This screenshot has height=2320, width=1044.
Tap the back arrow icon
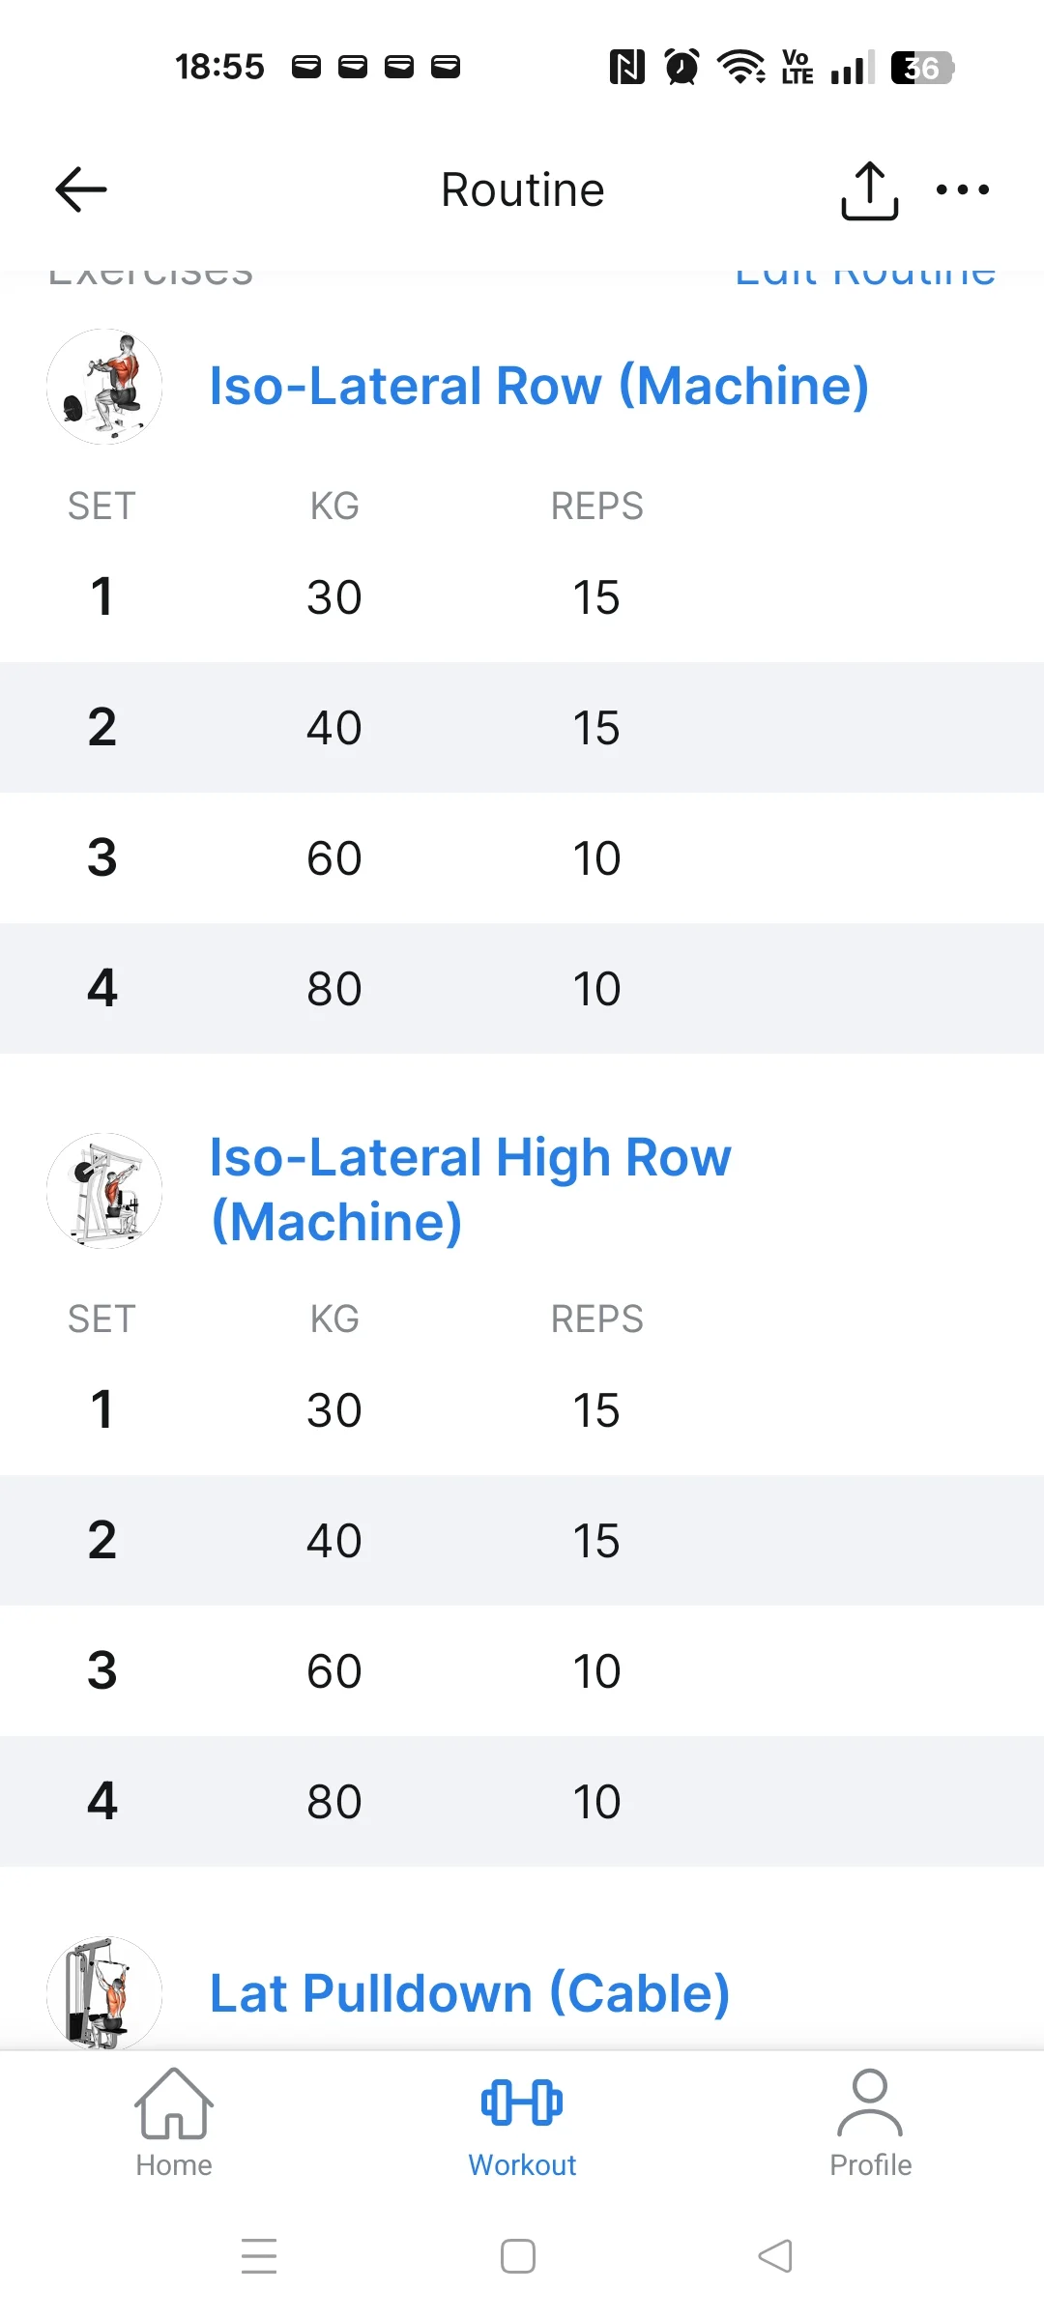point(81,189)
